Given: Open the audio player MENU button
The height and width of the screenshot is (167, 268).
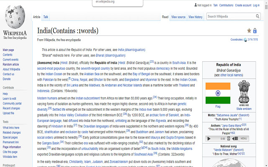Looking at the screenshot, I should coord(244,138).
